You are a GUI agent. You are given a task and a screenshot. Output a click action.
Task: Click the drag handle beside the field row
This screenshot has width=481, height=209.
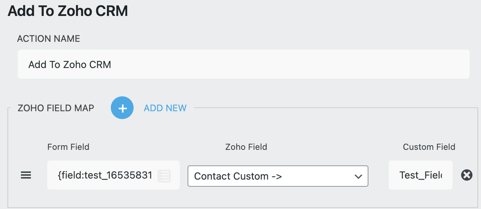(x=26, y=175)
